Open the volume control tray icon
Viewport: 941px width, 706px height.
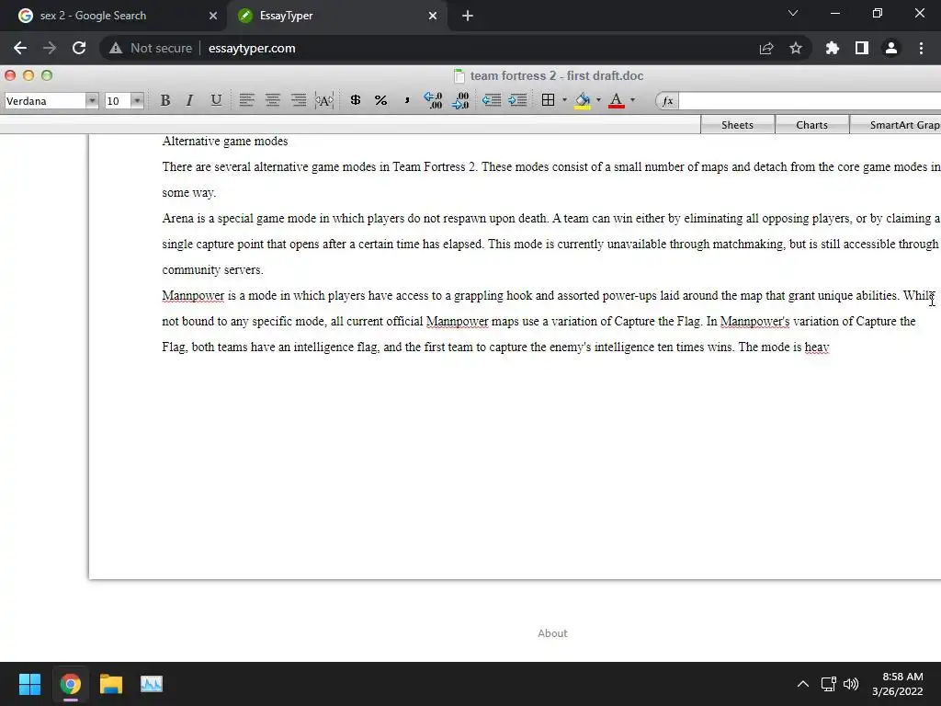[x=851, y=684]
